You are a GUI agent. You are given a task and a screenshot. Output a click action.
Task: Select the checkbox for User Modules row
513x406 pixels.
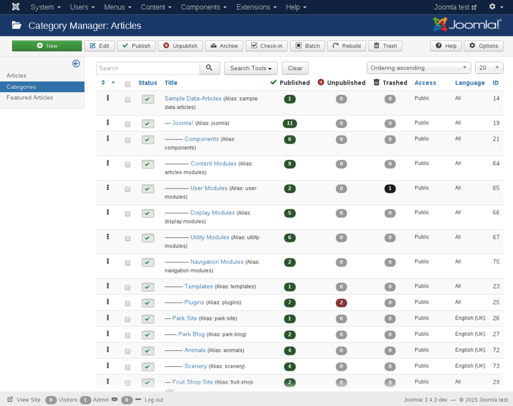(x=128, y=189)
